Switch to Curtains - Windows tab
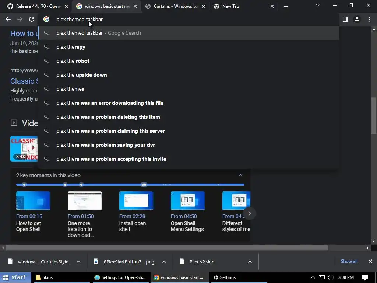 [175, 6]
